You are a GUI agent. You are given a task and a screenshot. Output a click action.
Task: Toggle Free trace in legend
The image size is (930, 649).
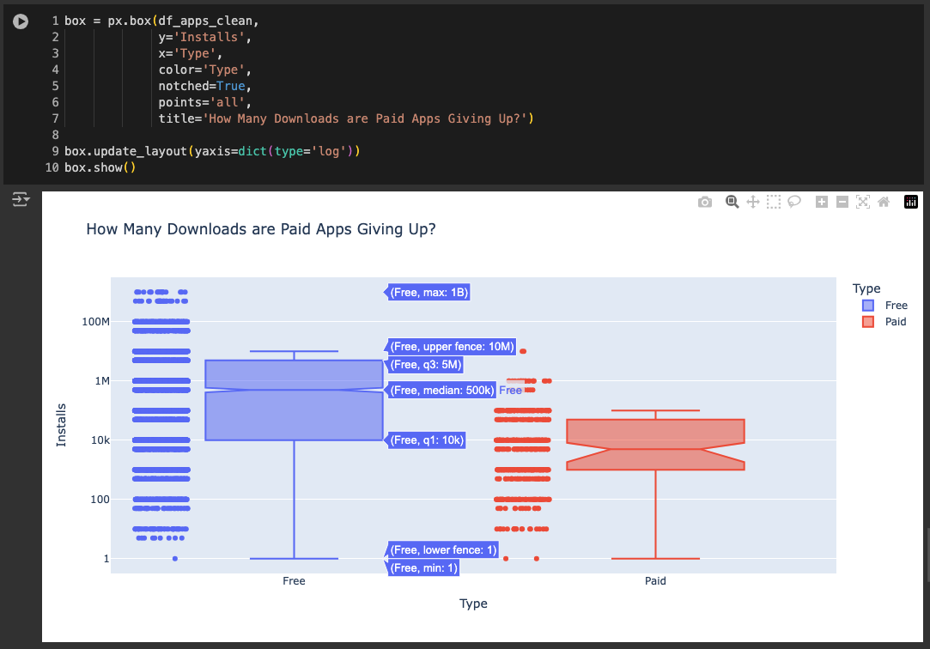coord(884,306)
